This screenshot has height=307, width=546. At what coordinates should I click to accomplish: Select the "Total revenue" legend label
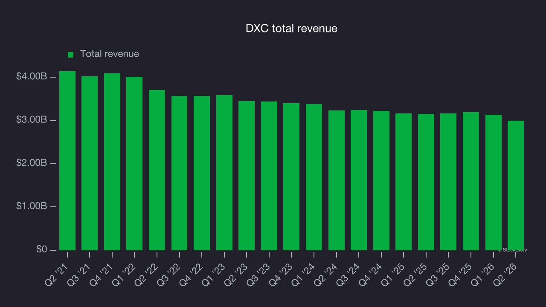110,54
